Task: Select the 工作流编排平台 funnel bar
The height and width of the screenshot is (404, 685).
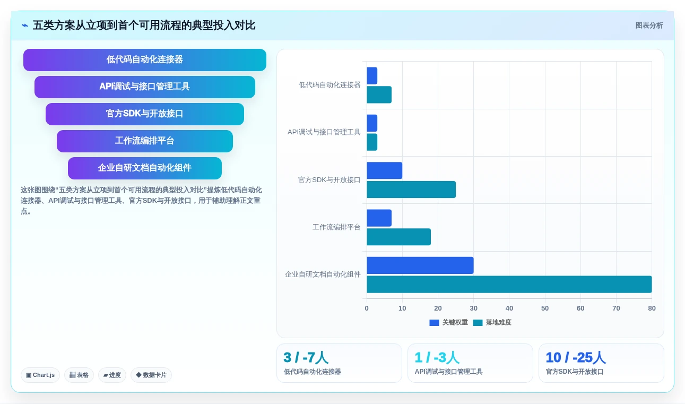Action: (x=145, y=141)
